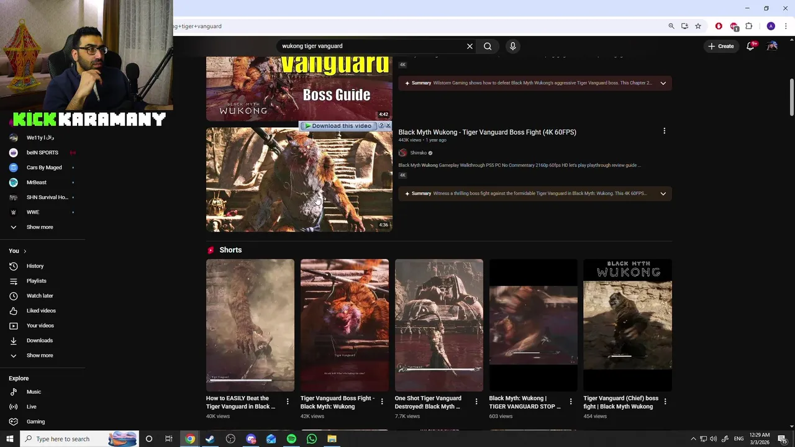Expand subscriptions with first Show more
This screenshot has width=795, height=447.
click(40, 227)
